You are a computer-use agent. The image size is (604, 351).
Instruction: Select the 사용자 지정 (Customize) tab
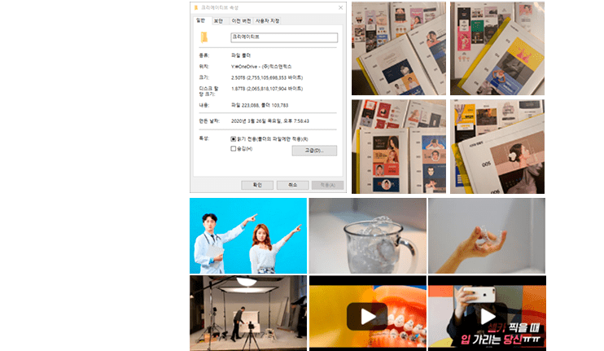pyautogui.click(x=267, y=20)
